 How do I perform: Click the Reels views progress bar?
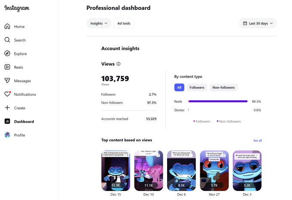(218, 101)
